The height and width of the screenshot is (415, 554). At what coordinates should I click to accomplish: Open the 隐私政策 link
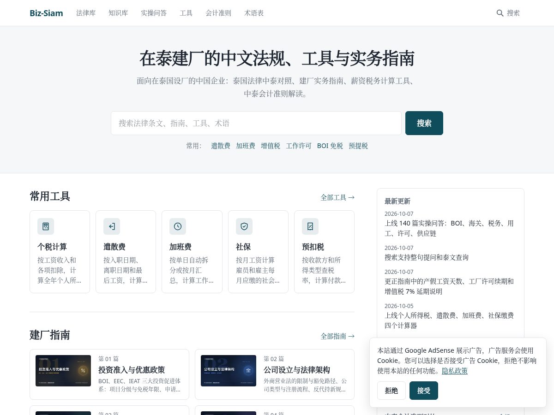click(455, 371)
